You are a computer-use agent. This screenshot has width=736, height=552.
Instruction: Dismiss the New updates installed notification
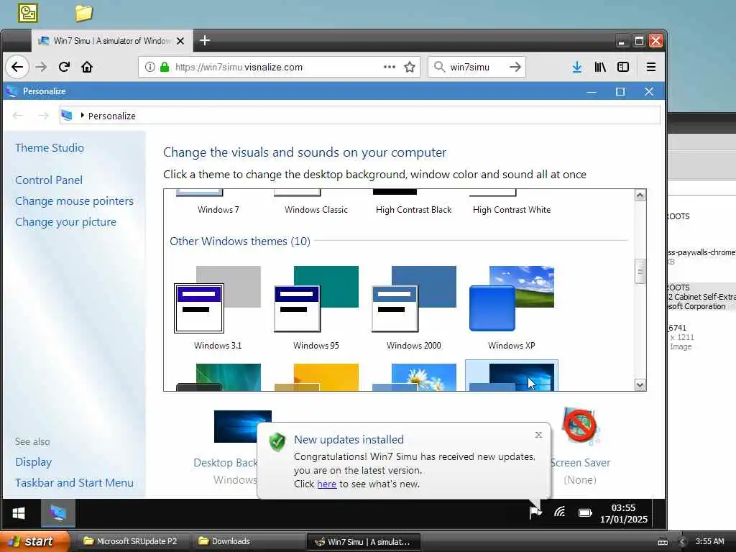click(x=538, y=435)
